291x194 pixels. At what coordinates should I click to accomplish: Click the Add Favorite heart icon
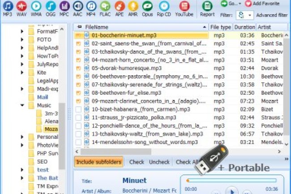pyautogui.click(x=248, y=4)
